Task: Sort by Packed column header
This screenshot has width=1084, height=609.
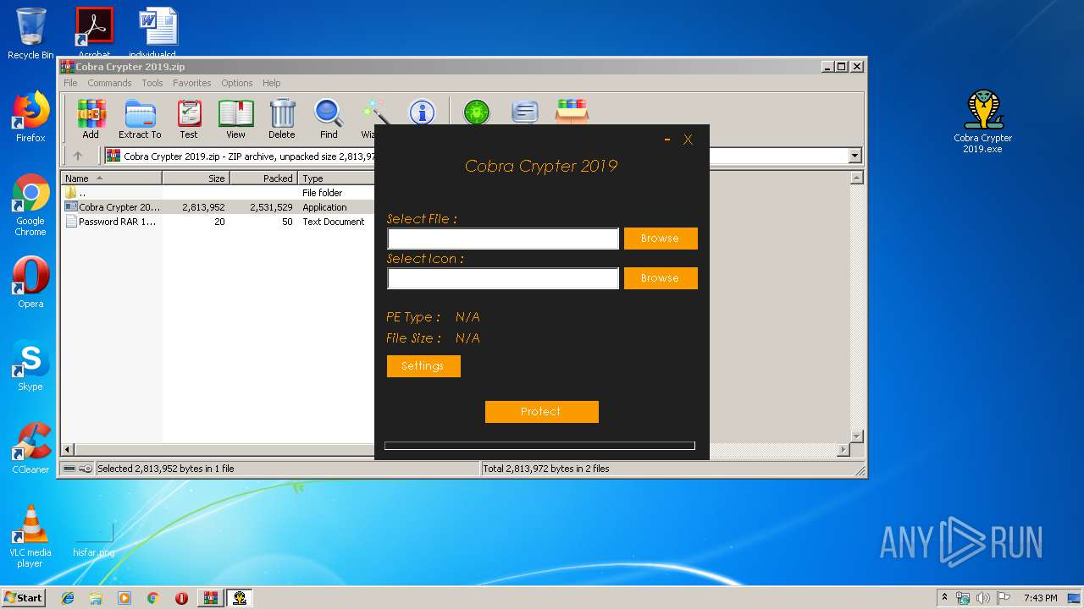Action: 264,178
